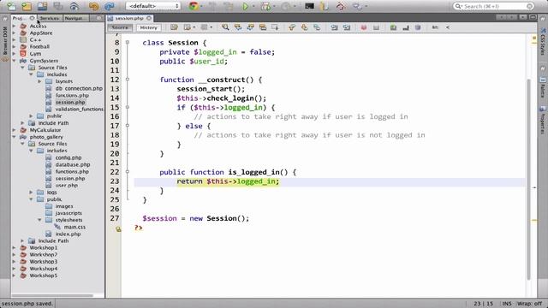
Task: Toggle Highlight Search in editor toolbar
Action: pyautogui.click(x=263, y=27)
